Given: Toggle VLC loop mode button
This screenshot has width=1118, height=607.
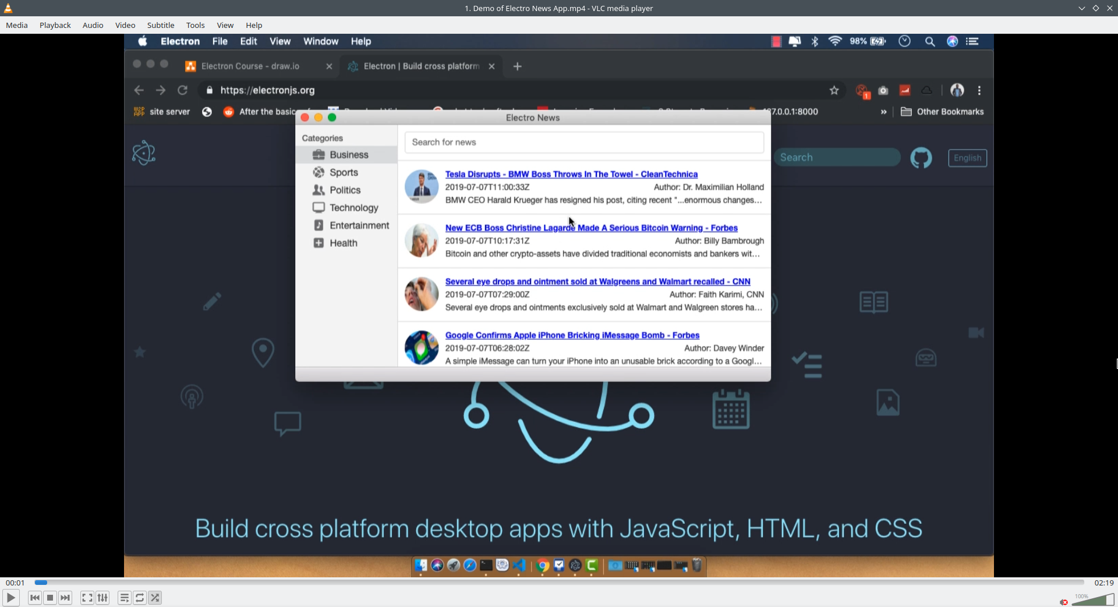Looking at the screenshot, I should [x=140, y=598].
